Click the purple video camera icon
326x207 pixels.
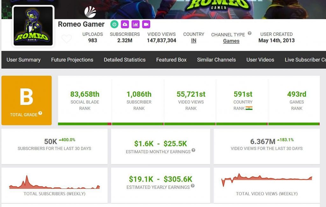click(x=146, y=24)
